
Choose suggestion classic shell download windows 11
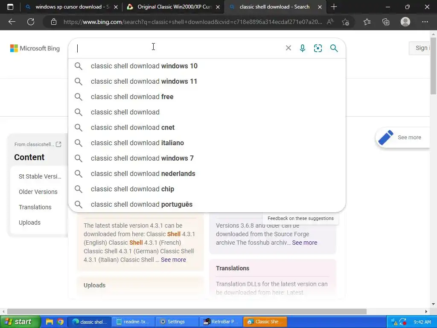pyautogui.click(x=207, y=82)
